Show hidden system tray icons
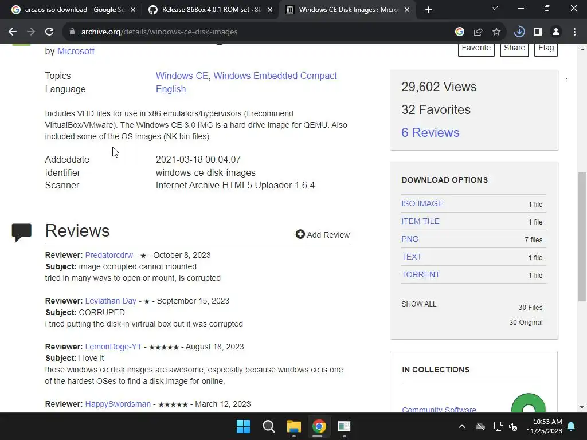 [462, 426]
